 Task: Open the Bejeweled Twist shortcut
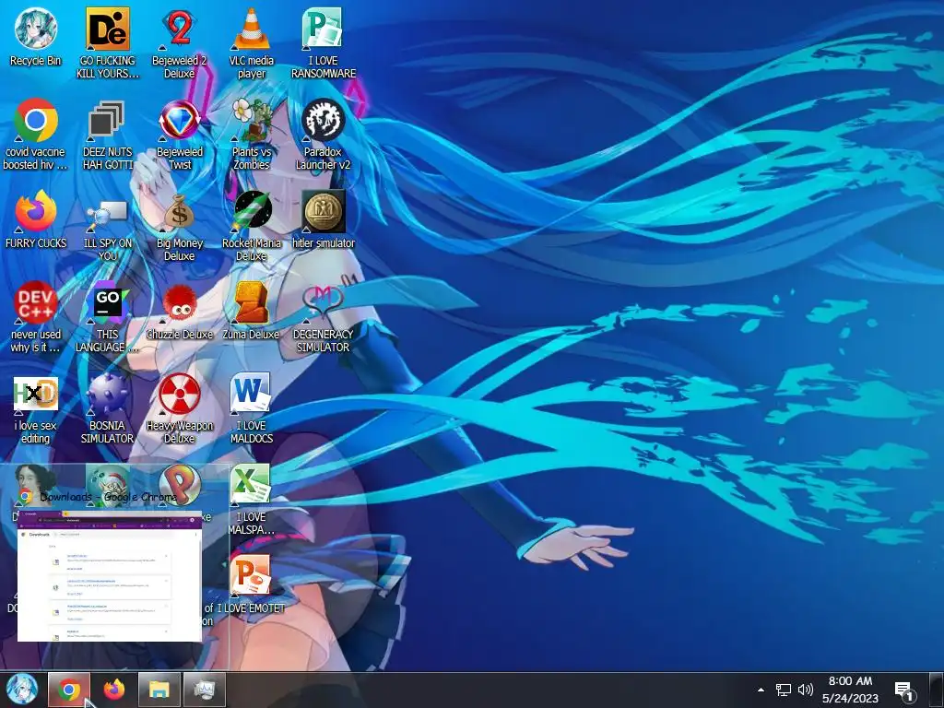(x=179, y=135)
